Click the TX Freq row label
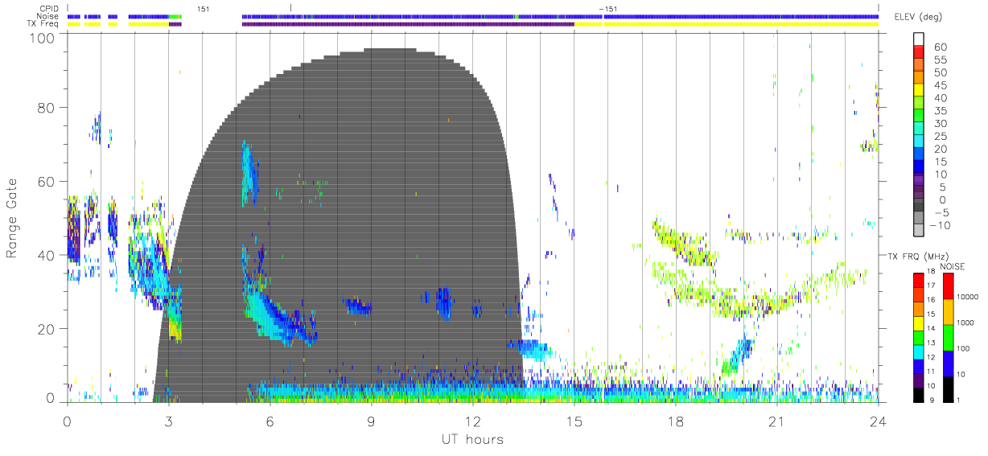Screen dimensions: 988x456 coord(43,24)
